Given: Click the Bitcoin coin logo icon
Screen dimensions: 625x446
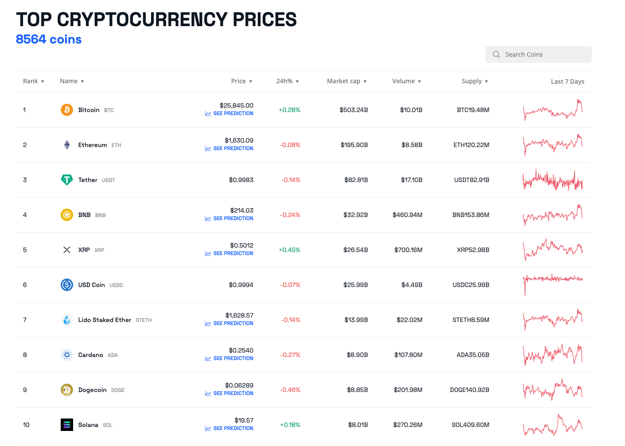Looking at the screenshot, I should pyautogui.click(x=66, y=110).
